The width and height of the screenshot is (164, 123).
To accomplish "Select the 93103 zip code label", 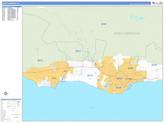I will [x=131, y=68].
